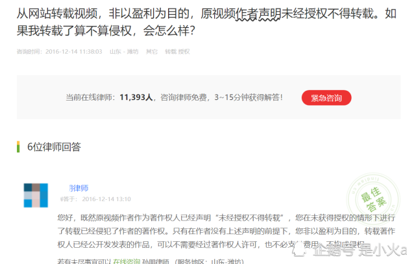Click the text 咨询律师免费，3~15分钟获得解答
The image size is (416, 264).
[222, 97]
